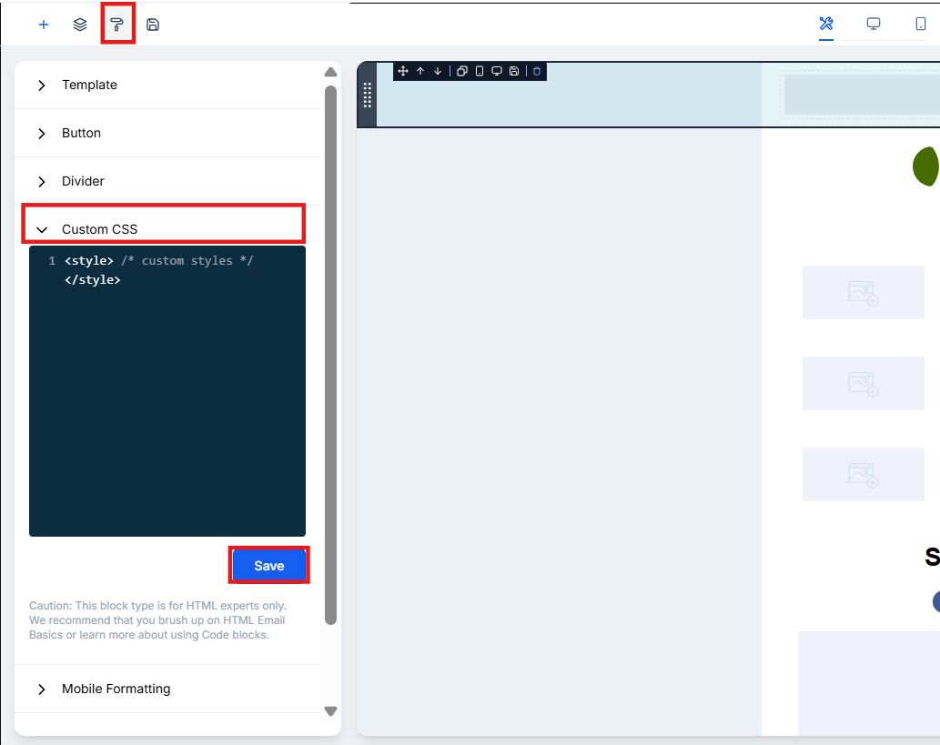The height and width of the screenshot is (745, 940).
Task: Click the gray panel scrollbar thumb
Action: (331, 355)
